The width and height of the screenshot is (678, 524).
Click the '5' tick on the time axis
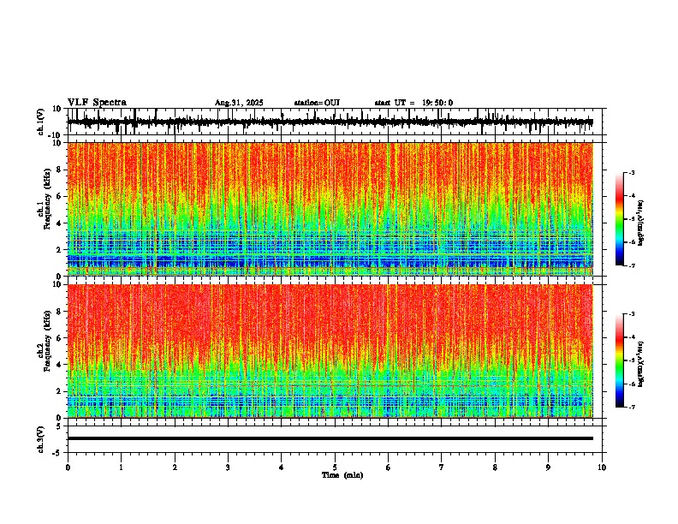click(335, 467)
